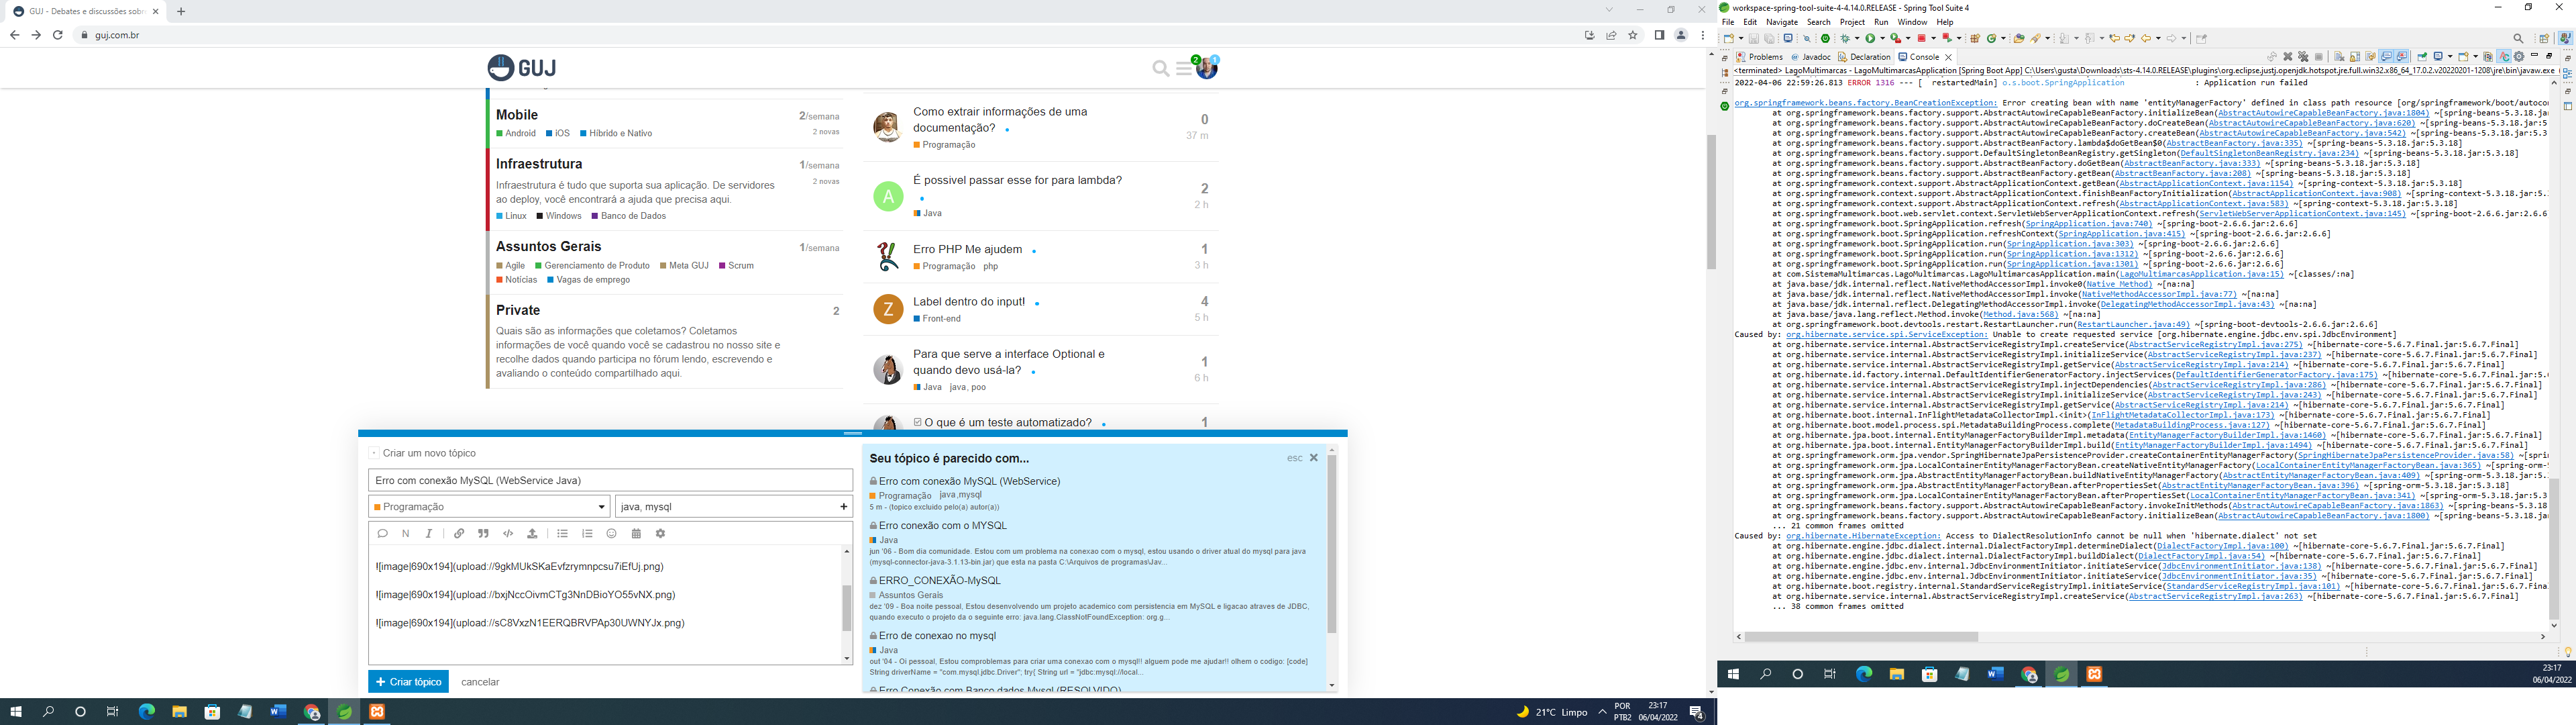Insert preformatted code block in composer

point(508,534)
